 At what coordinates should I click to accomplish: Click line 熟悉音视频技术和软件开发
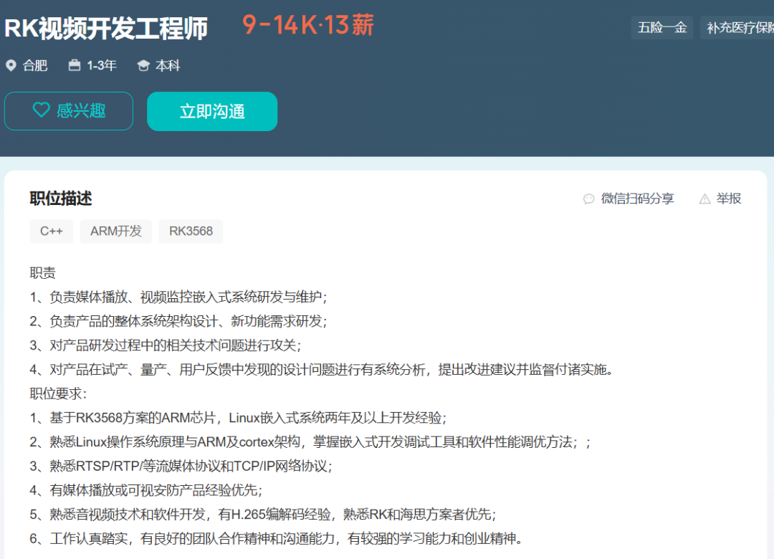point(263,515)
